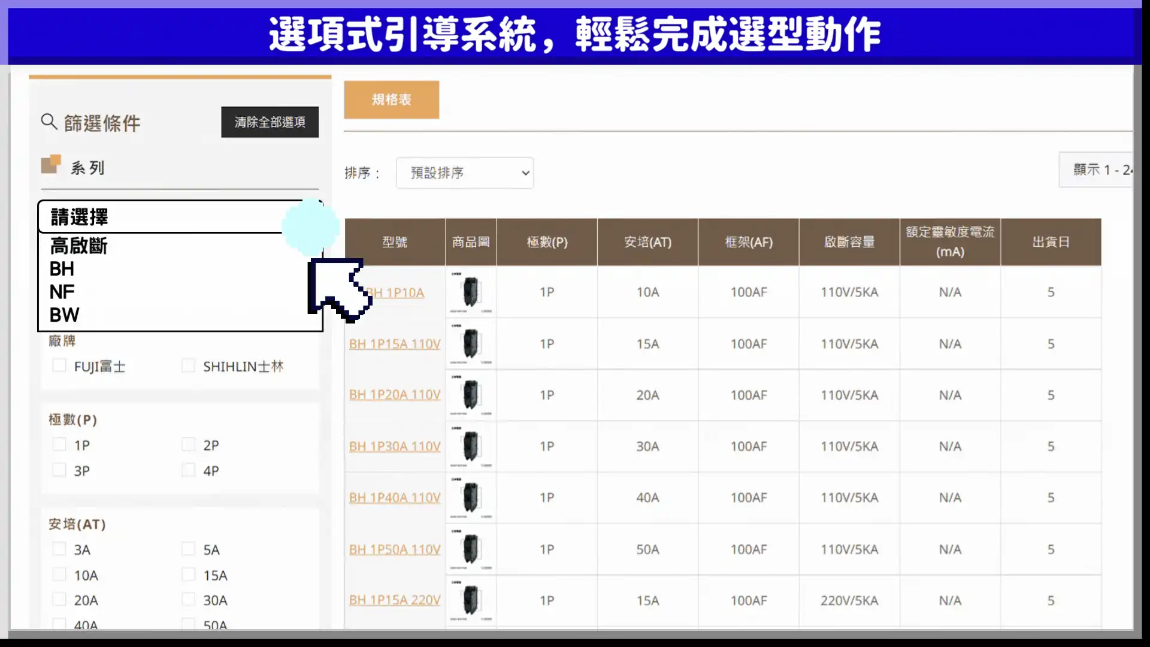Enable the SHIHLIN士林 brand filter
Image resolution: width=1150 pixels, height=647 pixels.
click(189, 365)
